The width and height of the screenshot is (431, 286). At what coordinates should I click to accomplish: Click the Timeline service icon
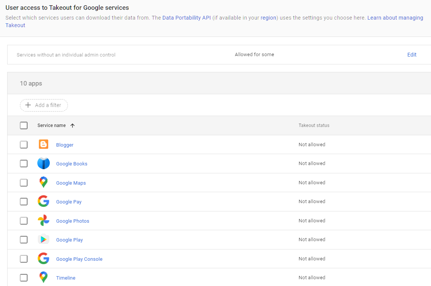pyautogui.click(x=43, y=277)
